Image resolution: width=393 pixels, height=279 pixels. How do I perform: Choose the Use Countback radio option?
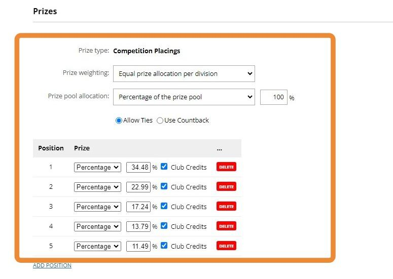tap(160, 121)
